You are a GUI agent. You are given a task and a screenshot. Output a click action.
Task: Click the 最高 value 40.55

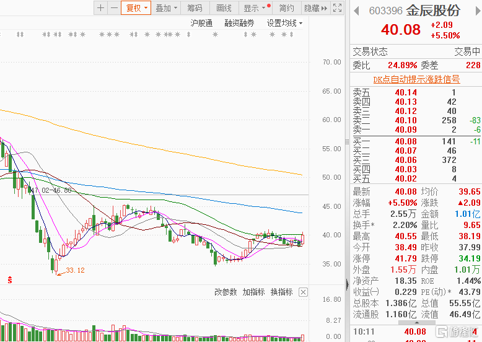pos(406,236)
